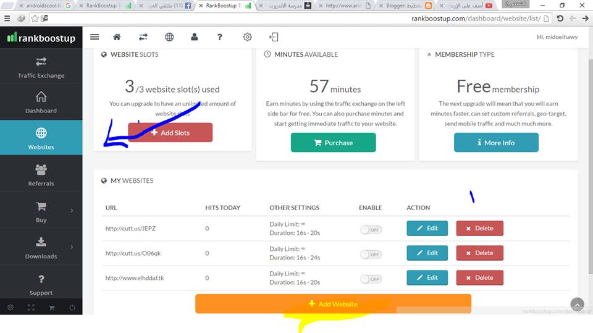Click 'Duration: 16s - 24s' text
593x333 pixels.
295,258
